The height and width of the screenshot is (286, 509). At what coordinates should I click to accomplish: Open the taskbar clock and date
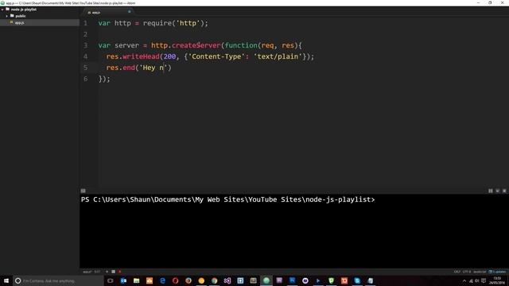click(x=497, y=280)
